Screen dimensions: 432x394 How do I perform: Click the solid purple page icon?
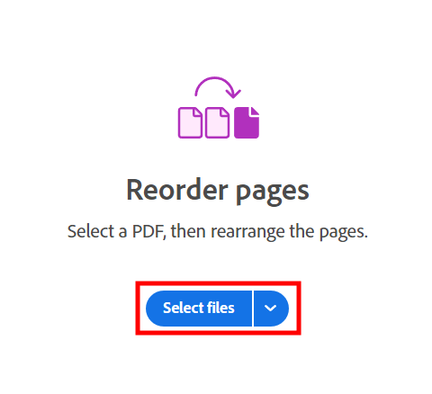(247, 122)
